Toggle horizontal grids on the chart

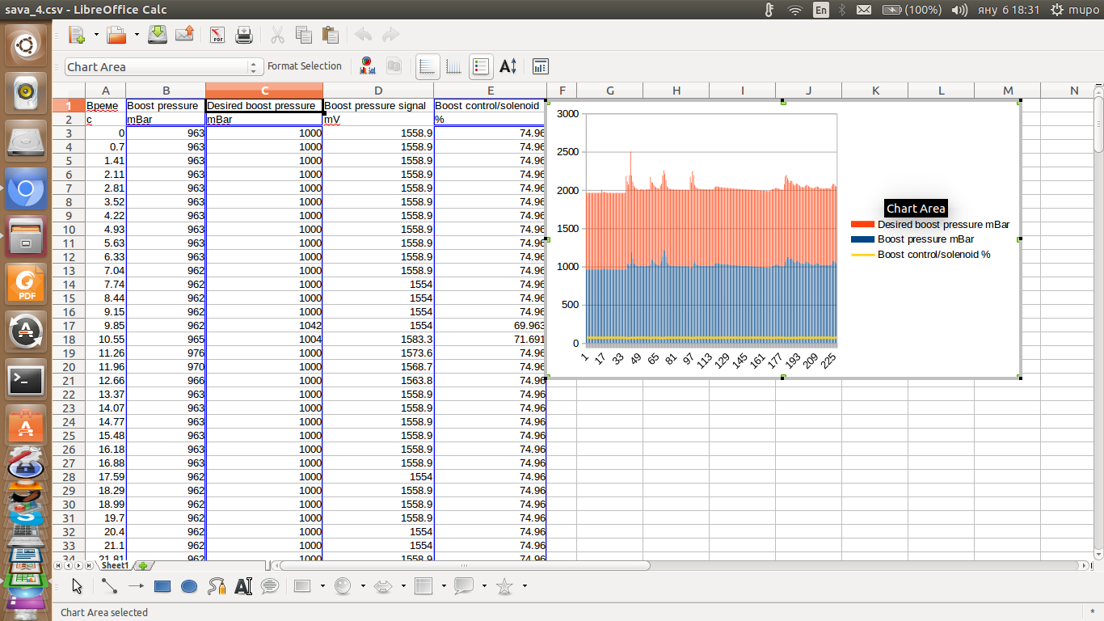coord(428,66)
